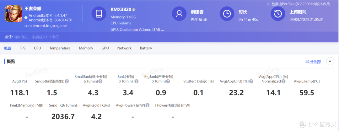Click the Peak(Memory) [MB] label
Viewport: 339px width, 131px height.
click(27, 105)
